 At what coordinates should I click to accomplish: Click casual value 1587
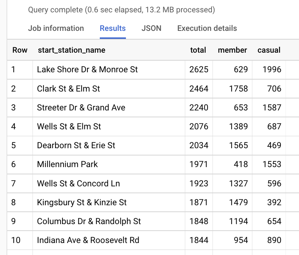(272, 108)
